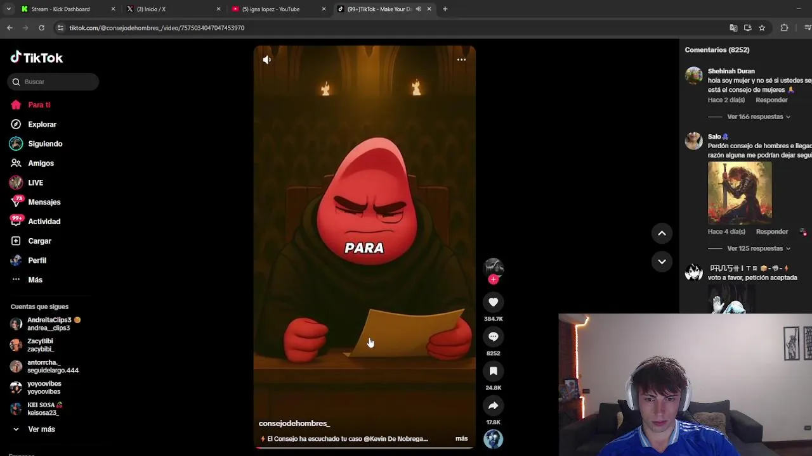Click the translate page icon

coord(733,28)
